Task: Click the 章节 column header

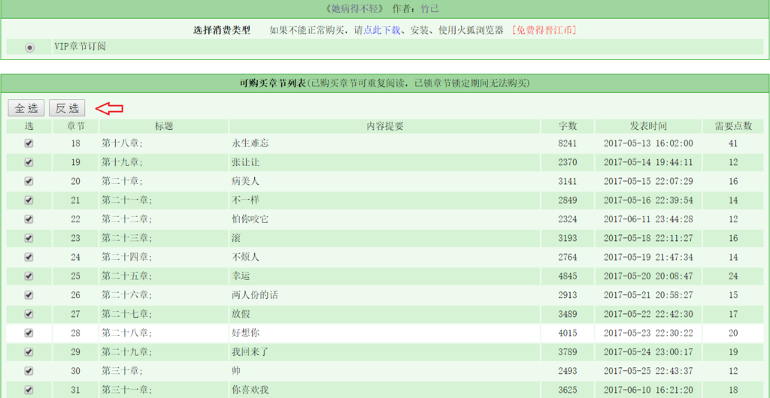Action: pos(76,126)
